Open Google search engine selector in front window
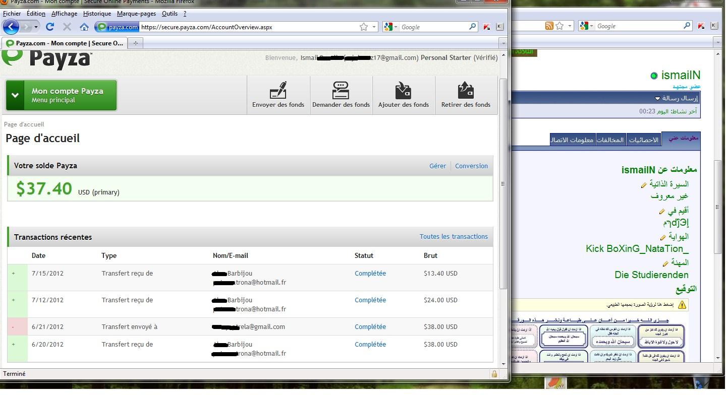The height and width of the screenshot is (398, 726). tap(390, 27)
